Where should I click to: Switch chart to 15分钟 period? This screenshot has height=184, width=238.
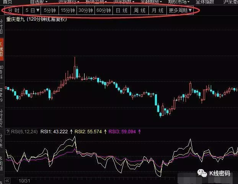tap(68, 10)
